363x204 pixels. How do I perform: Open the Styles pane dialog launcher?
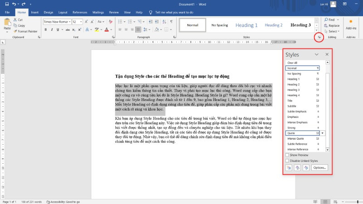[319, 37]
